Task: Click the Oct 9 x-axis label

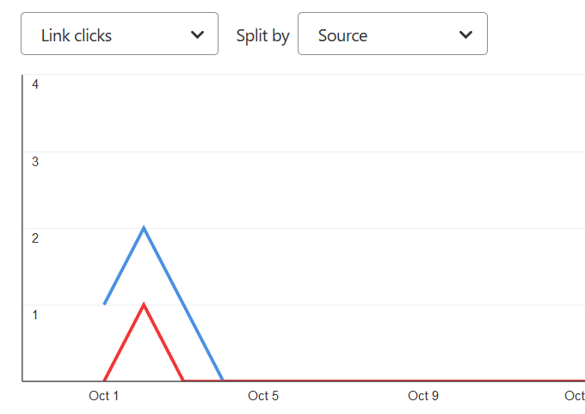Action: pyautogui.click(x=423, y=396)
